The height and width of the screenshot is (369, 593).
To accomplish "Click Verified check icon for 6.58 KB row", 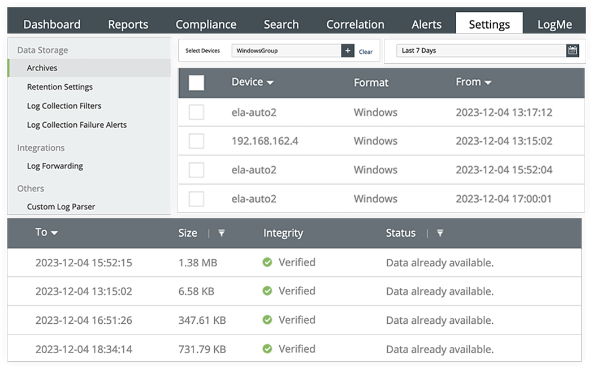I will point(267,291).
